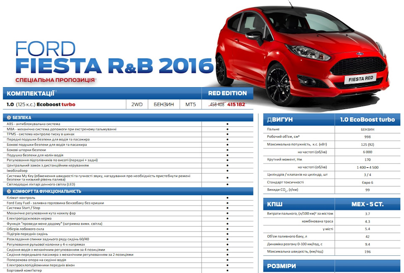Click the 1.0 EcoBoost turbo engine header

[x=367, y=120]
